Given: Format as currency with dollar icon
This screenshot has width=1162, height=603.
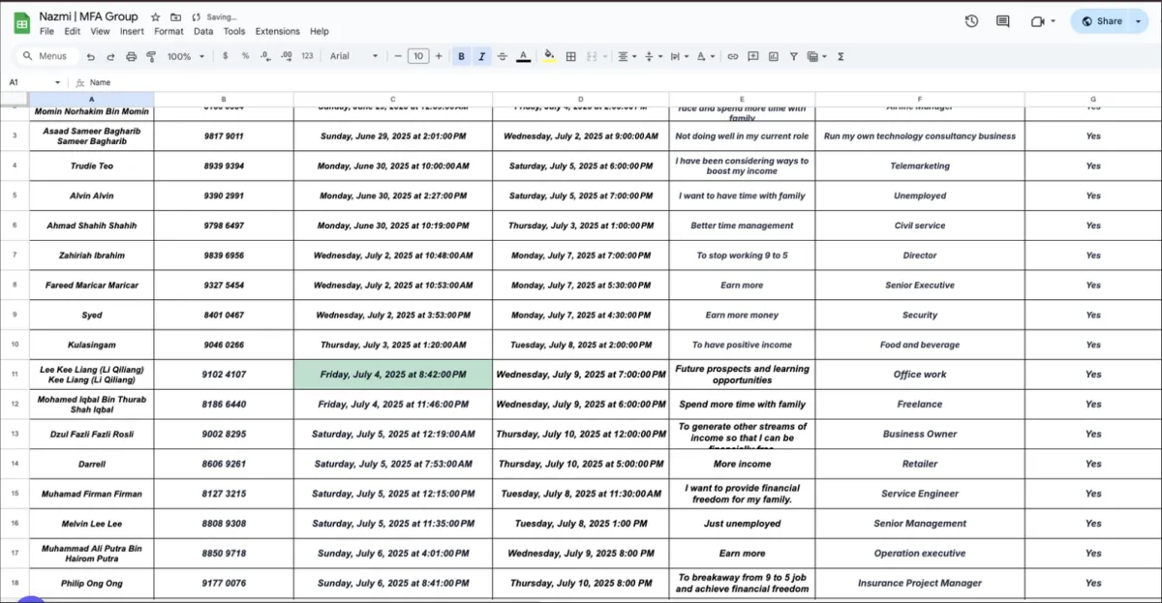Looking at the screenshot, I should tap(226, 56).
